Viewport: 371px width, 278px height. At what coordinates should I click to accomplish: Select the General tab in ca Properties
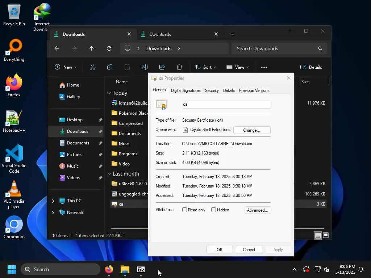coord(160,90)
